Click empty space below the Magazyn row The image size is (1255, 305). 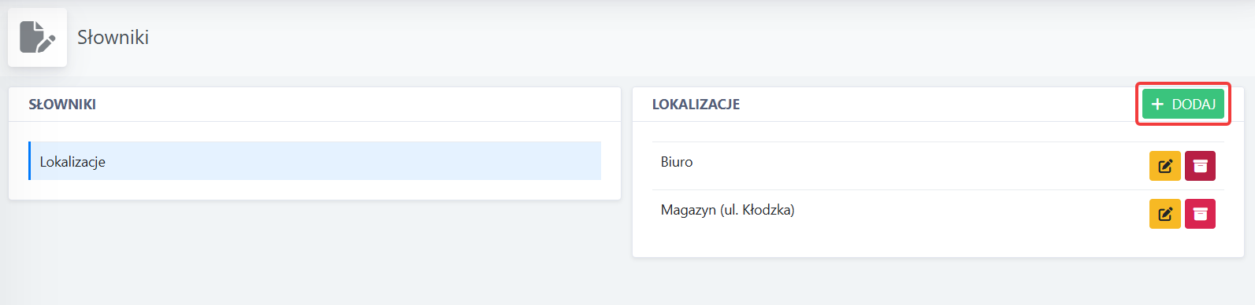click(x=938, y=245)
